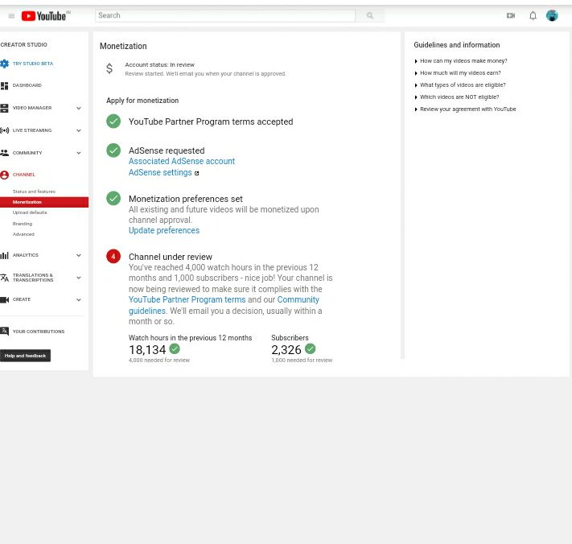Click the Help and feedback button
Image resolution: width=572 pixels, height=544 pixels.
pyautogui.click(x=25, y=356)
